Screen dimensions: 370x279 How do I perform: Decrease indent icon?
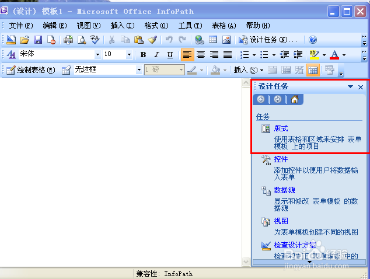(x=284, y=55)
